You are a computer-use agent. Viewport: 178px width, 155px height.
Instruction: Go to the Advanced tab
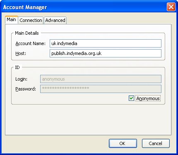(x=55, y=20)
